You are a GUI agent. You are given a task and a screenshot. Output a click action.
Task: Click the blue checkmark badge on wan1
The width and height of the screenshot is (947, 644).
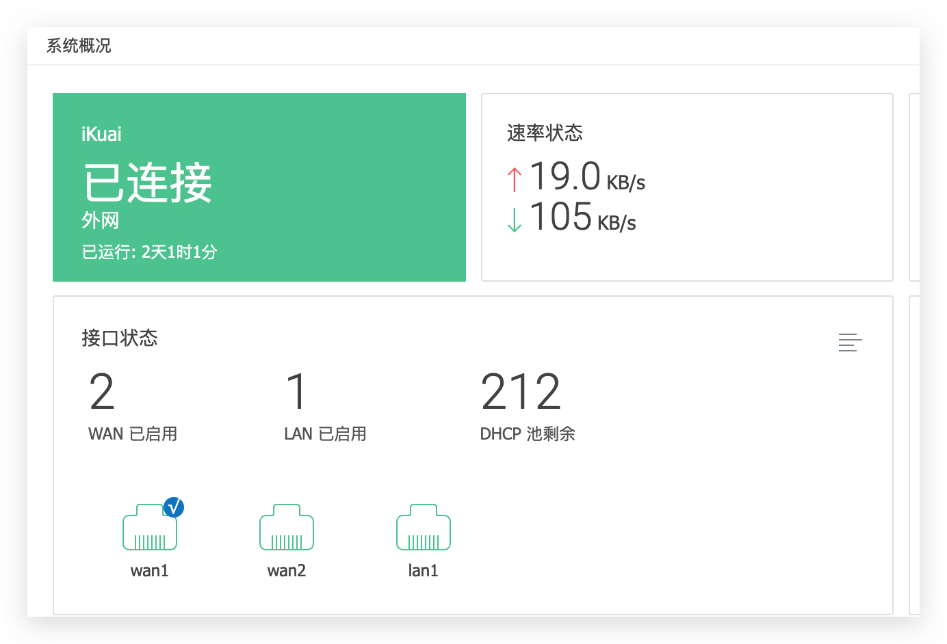coord(174,507)
